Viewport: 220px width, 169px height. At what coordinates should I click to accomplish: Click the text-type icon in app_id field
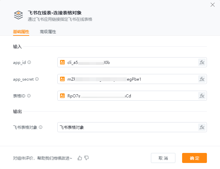[62, 62]
